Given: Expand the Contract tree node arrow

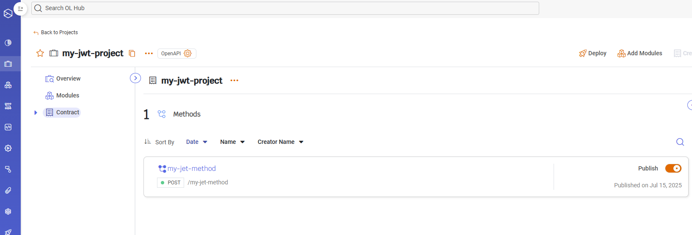Looking at the screenshot, I should point(36,113).
